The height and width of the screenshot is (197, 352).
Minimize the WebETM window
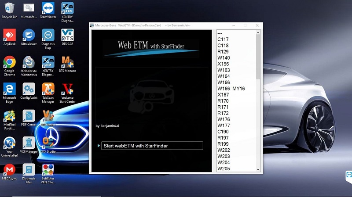(x=234, y=25)
